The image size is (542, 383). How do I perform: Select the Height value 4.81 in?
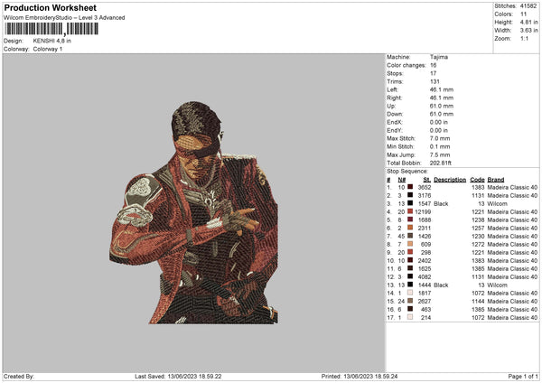[x=528, y=22]
